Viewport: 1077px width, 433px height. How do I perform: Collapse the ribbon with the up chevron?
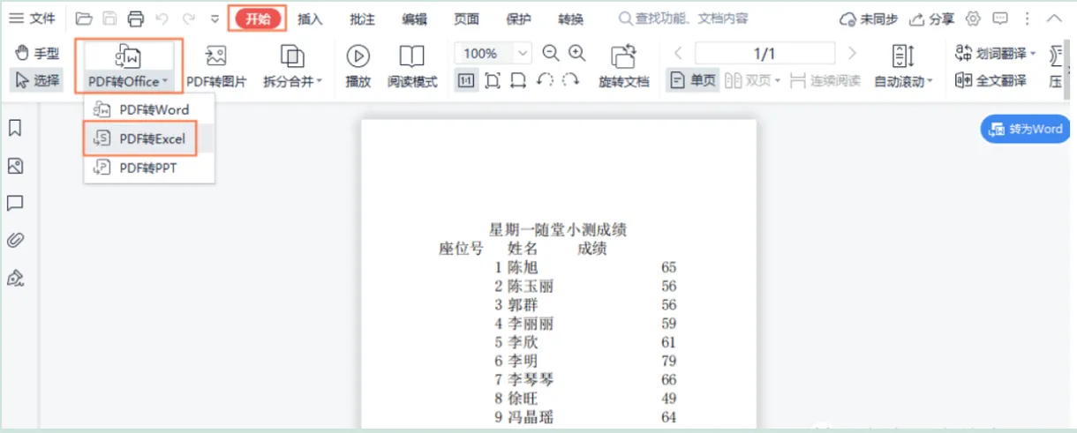point(1054,19)
